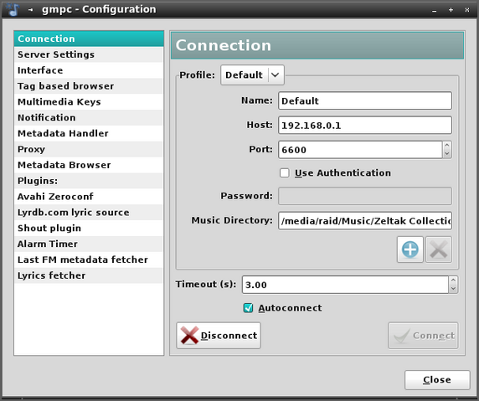Open the Profile dropdown

252,75
